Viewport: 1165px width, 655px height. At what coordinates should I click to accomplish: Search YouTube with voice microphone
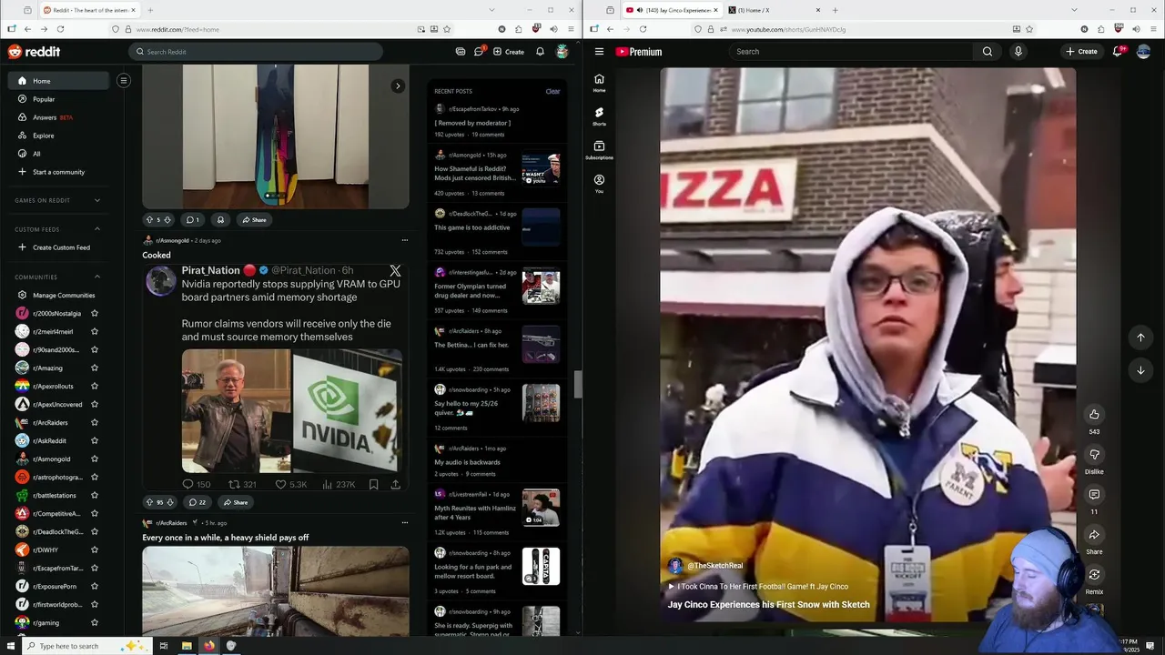[1018, 52]
